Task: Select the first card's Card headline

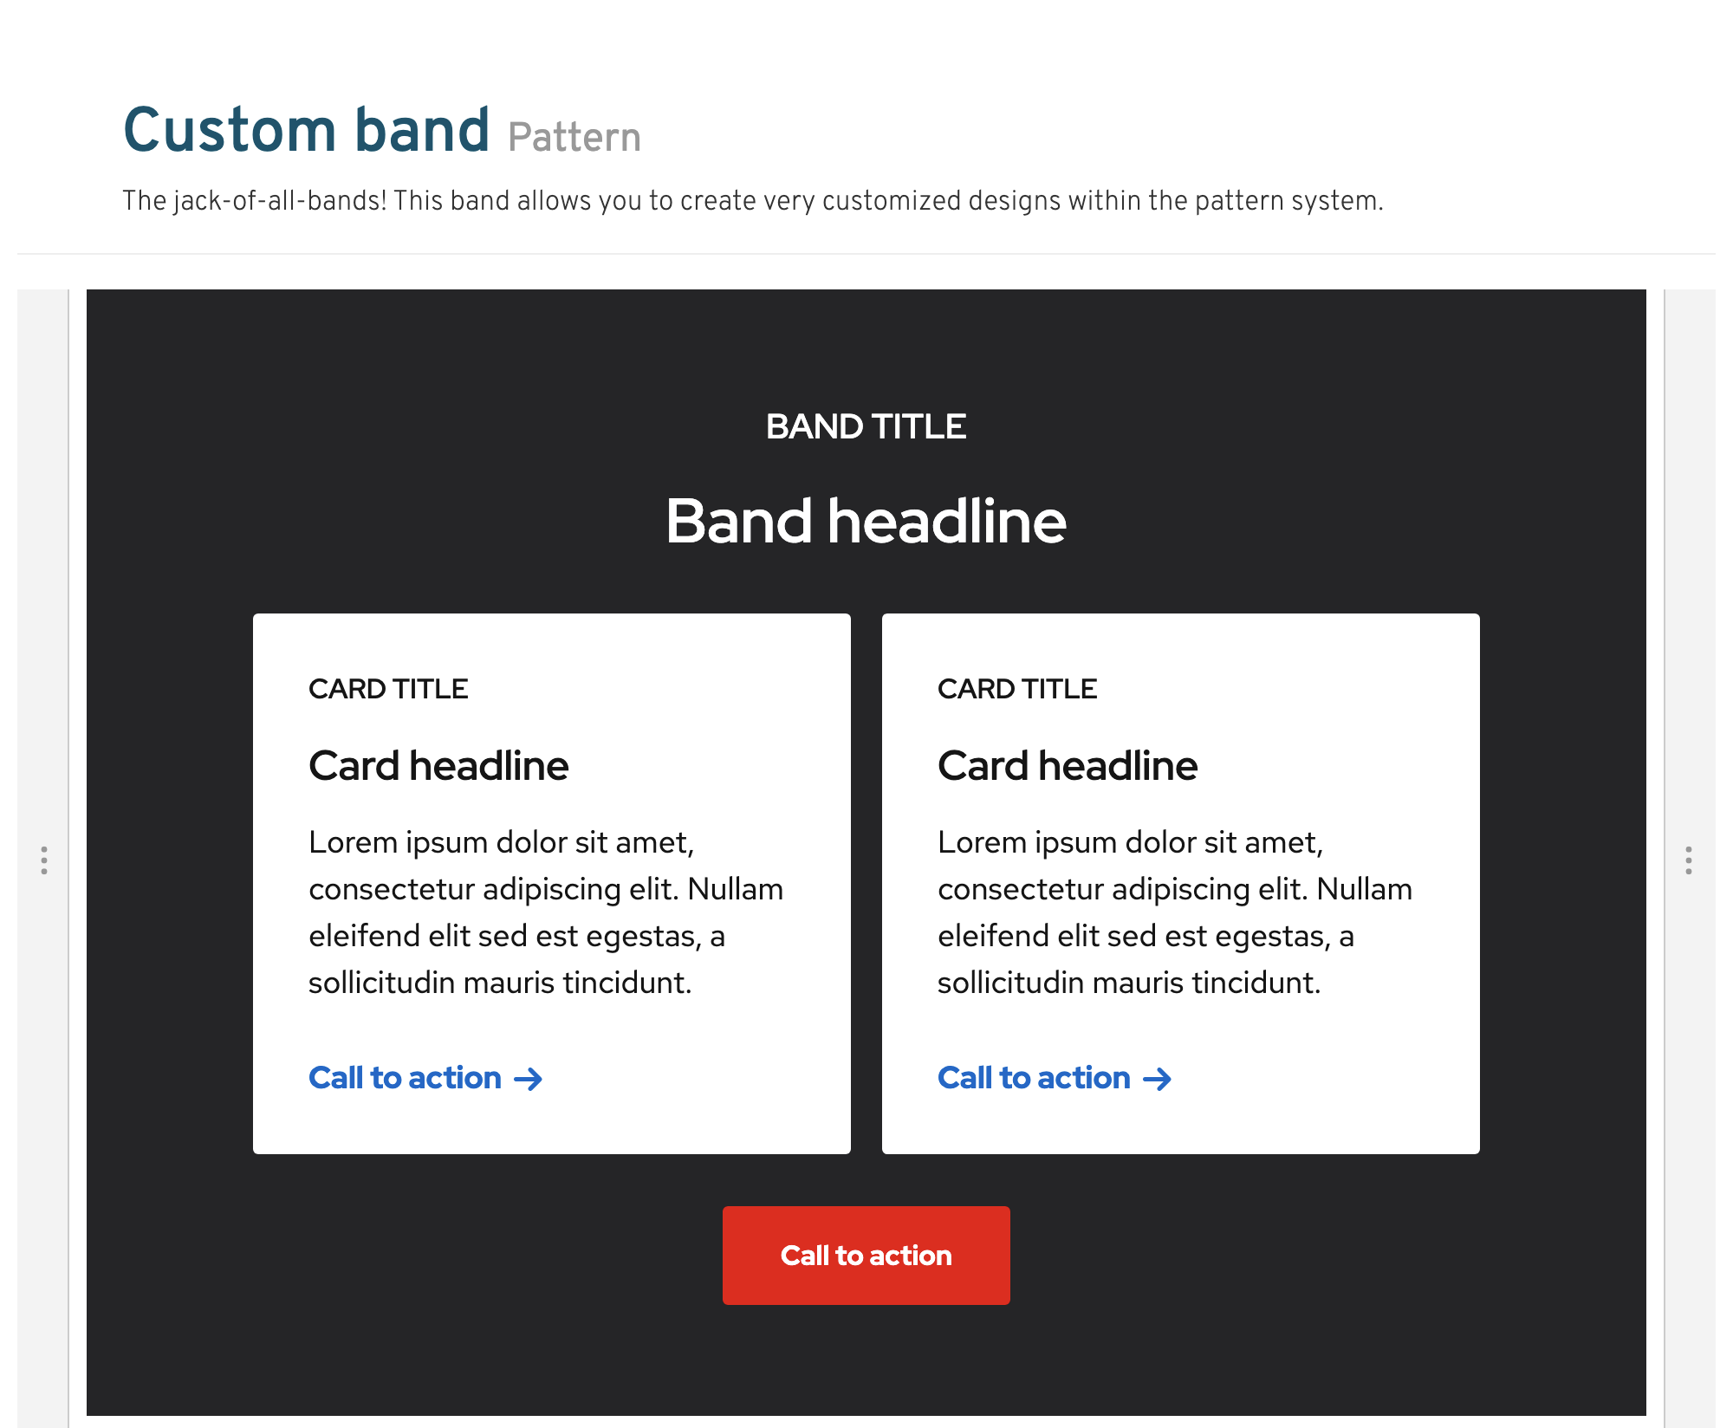Action: [x=438, y=766]
